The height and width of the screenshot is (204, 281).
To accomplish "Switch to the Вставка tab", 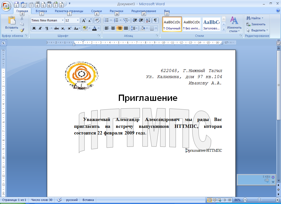I will tap(41, 11).
